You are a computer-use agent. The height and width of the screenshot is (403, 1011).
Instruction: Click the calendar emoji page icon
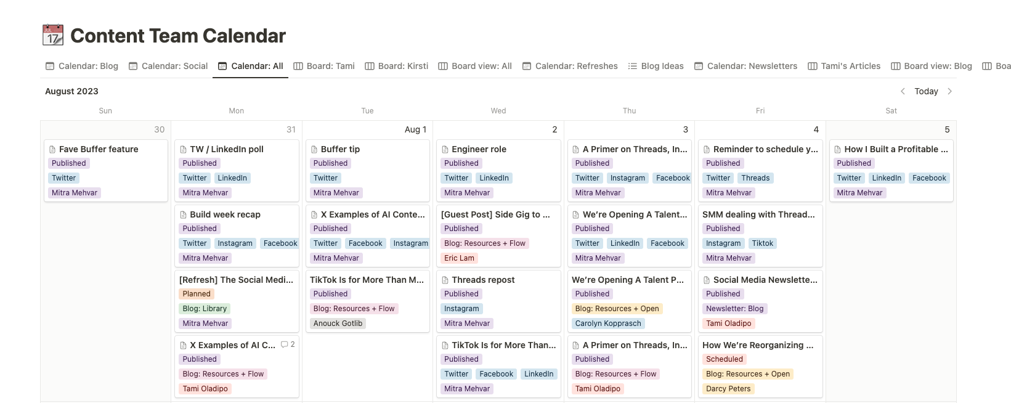pos(53,35)
